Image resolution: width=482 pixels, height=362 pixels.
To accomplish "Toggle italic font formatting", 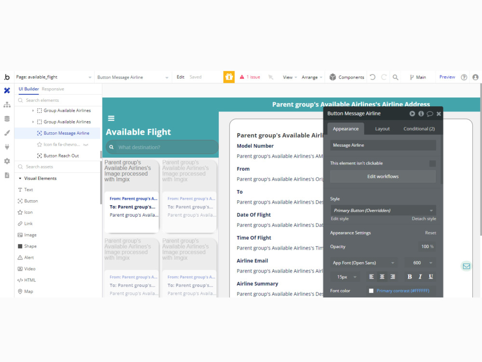I will [420, 277].
